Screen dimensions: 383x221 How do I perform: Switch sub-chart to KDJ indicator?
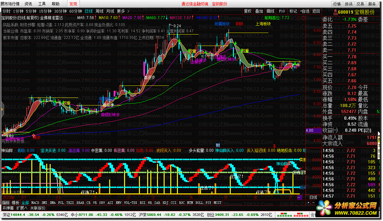pyautogui.click(x=165, y=203)
